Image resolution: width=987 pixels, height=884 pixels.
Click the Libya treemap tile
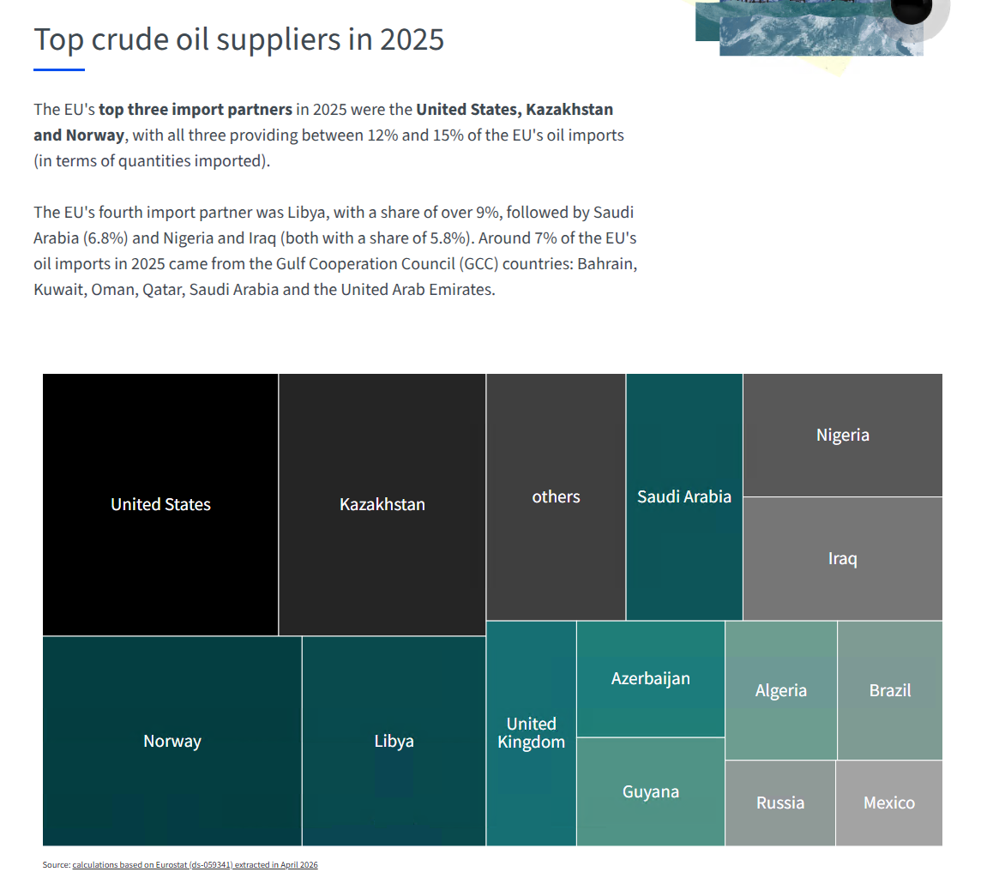pyautogui.click(x=394, y=741)
